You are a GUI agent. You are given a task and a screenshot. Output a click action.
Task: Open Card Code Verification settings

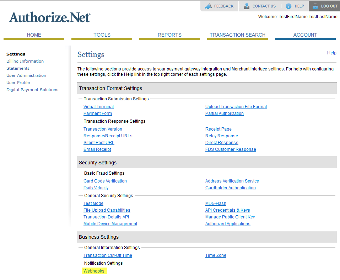tap(105, 181)
